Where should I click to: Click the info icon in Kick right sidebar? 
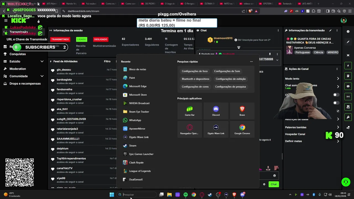click(x=348, y=32)
